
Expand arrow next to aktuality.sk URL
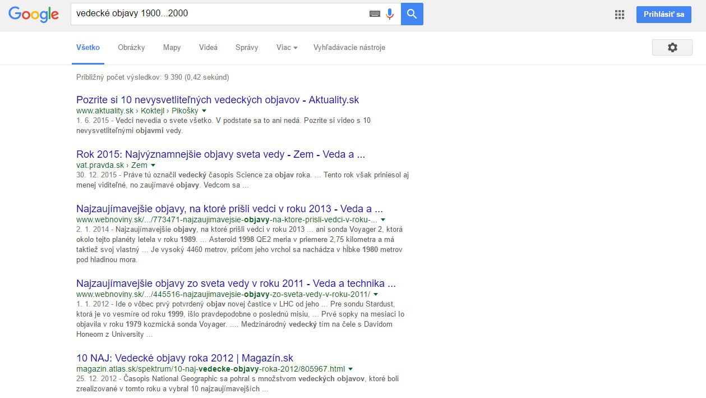click(204, 111)
